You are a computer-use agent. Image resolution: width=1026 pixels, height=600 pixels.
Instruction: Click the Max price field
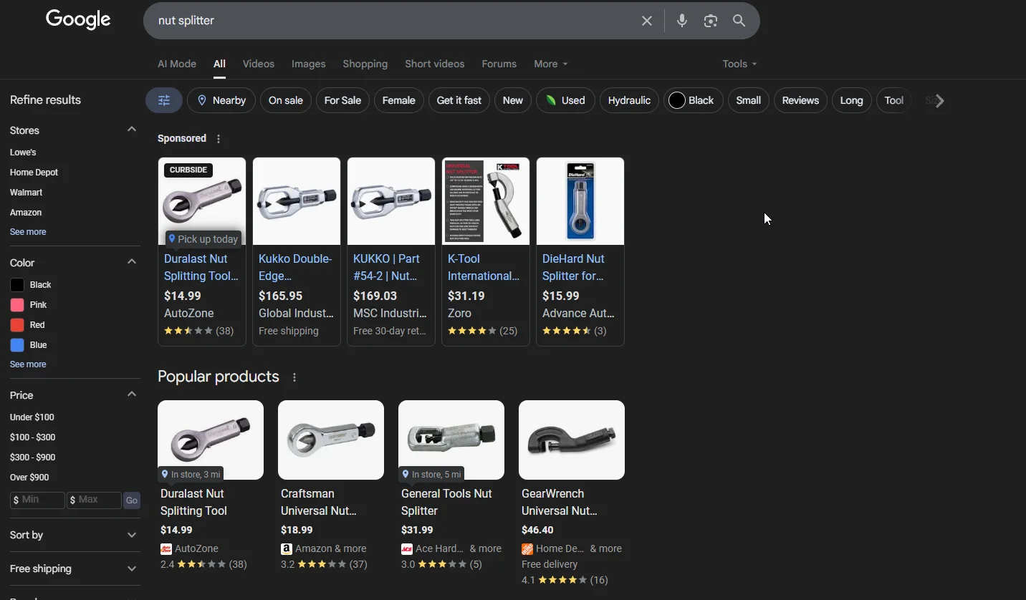[x=94, y=500]
